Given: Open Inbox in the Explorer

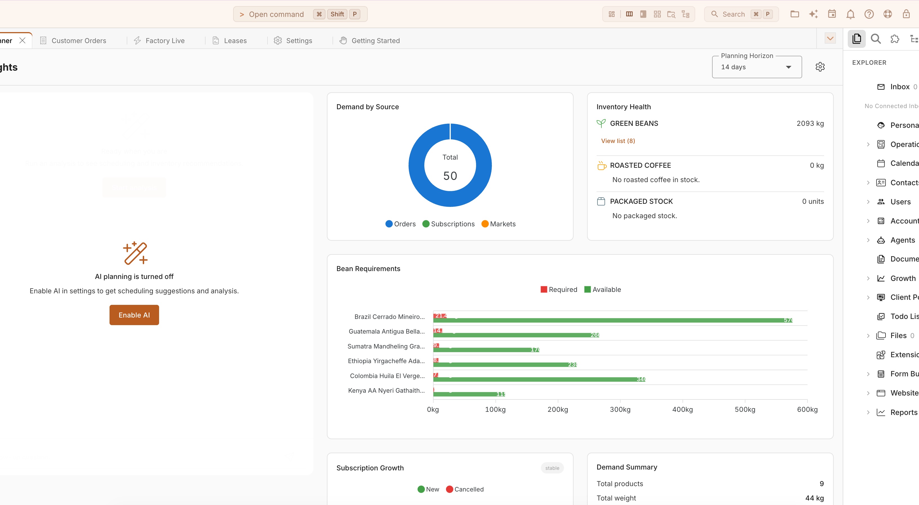Looking at the screenshot, I should [x=897, y=87].
